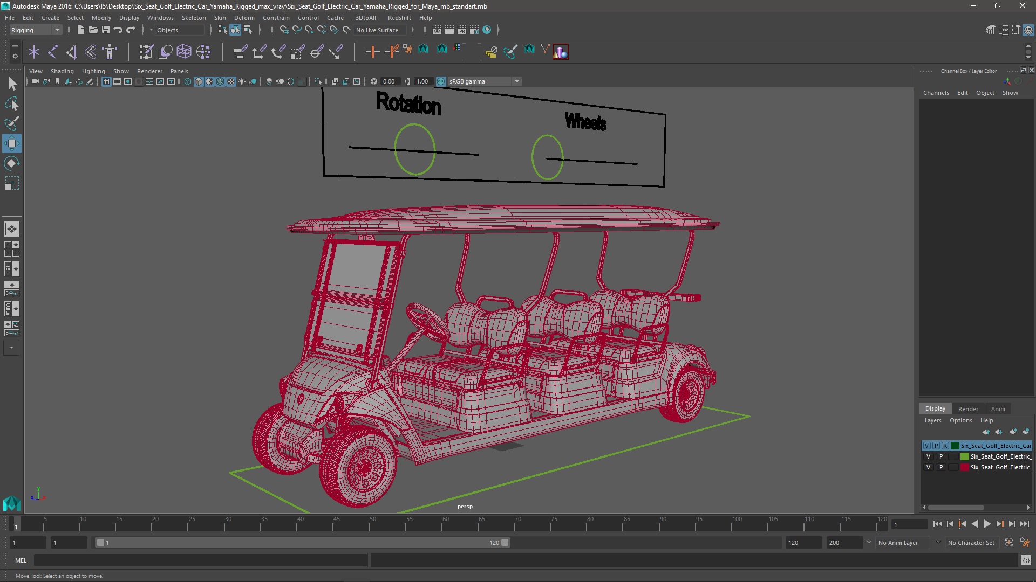Open the Render View window

[x=437, y=30]
